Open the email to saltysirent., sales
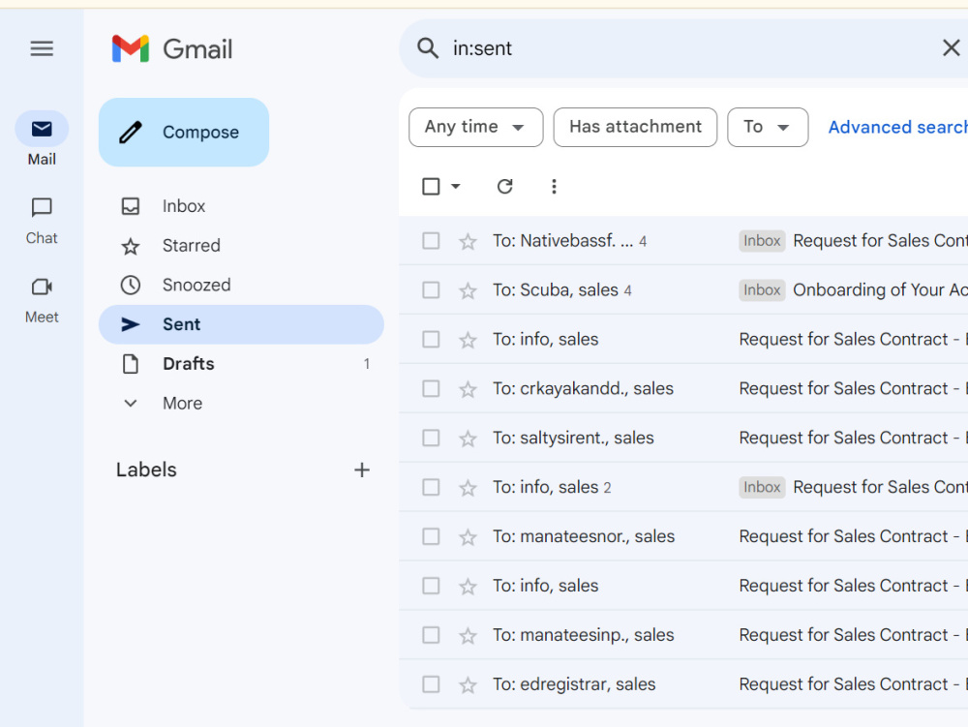The image size is (968, 727). pos(683,439)
